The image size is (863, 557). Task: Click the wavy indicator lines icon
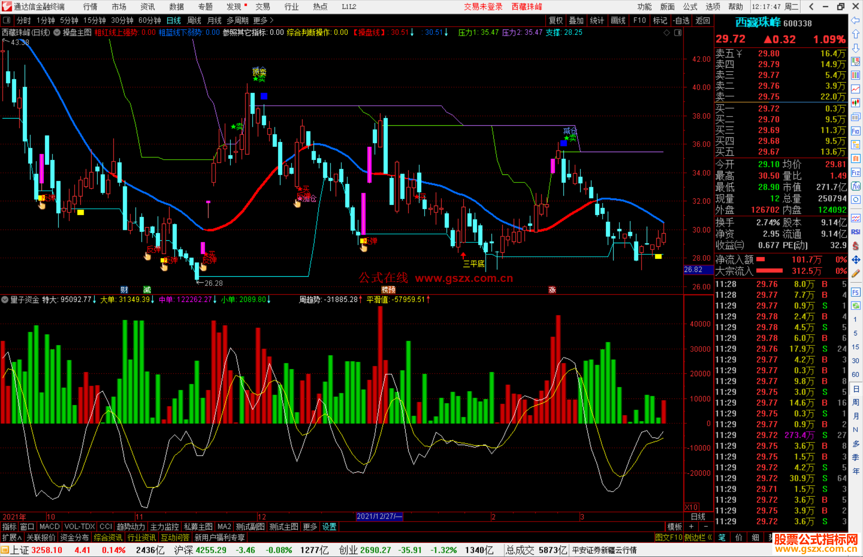855,218
